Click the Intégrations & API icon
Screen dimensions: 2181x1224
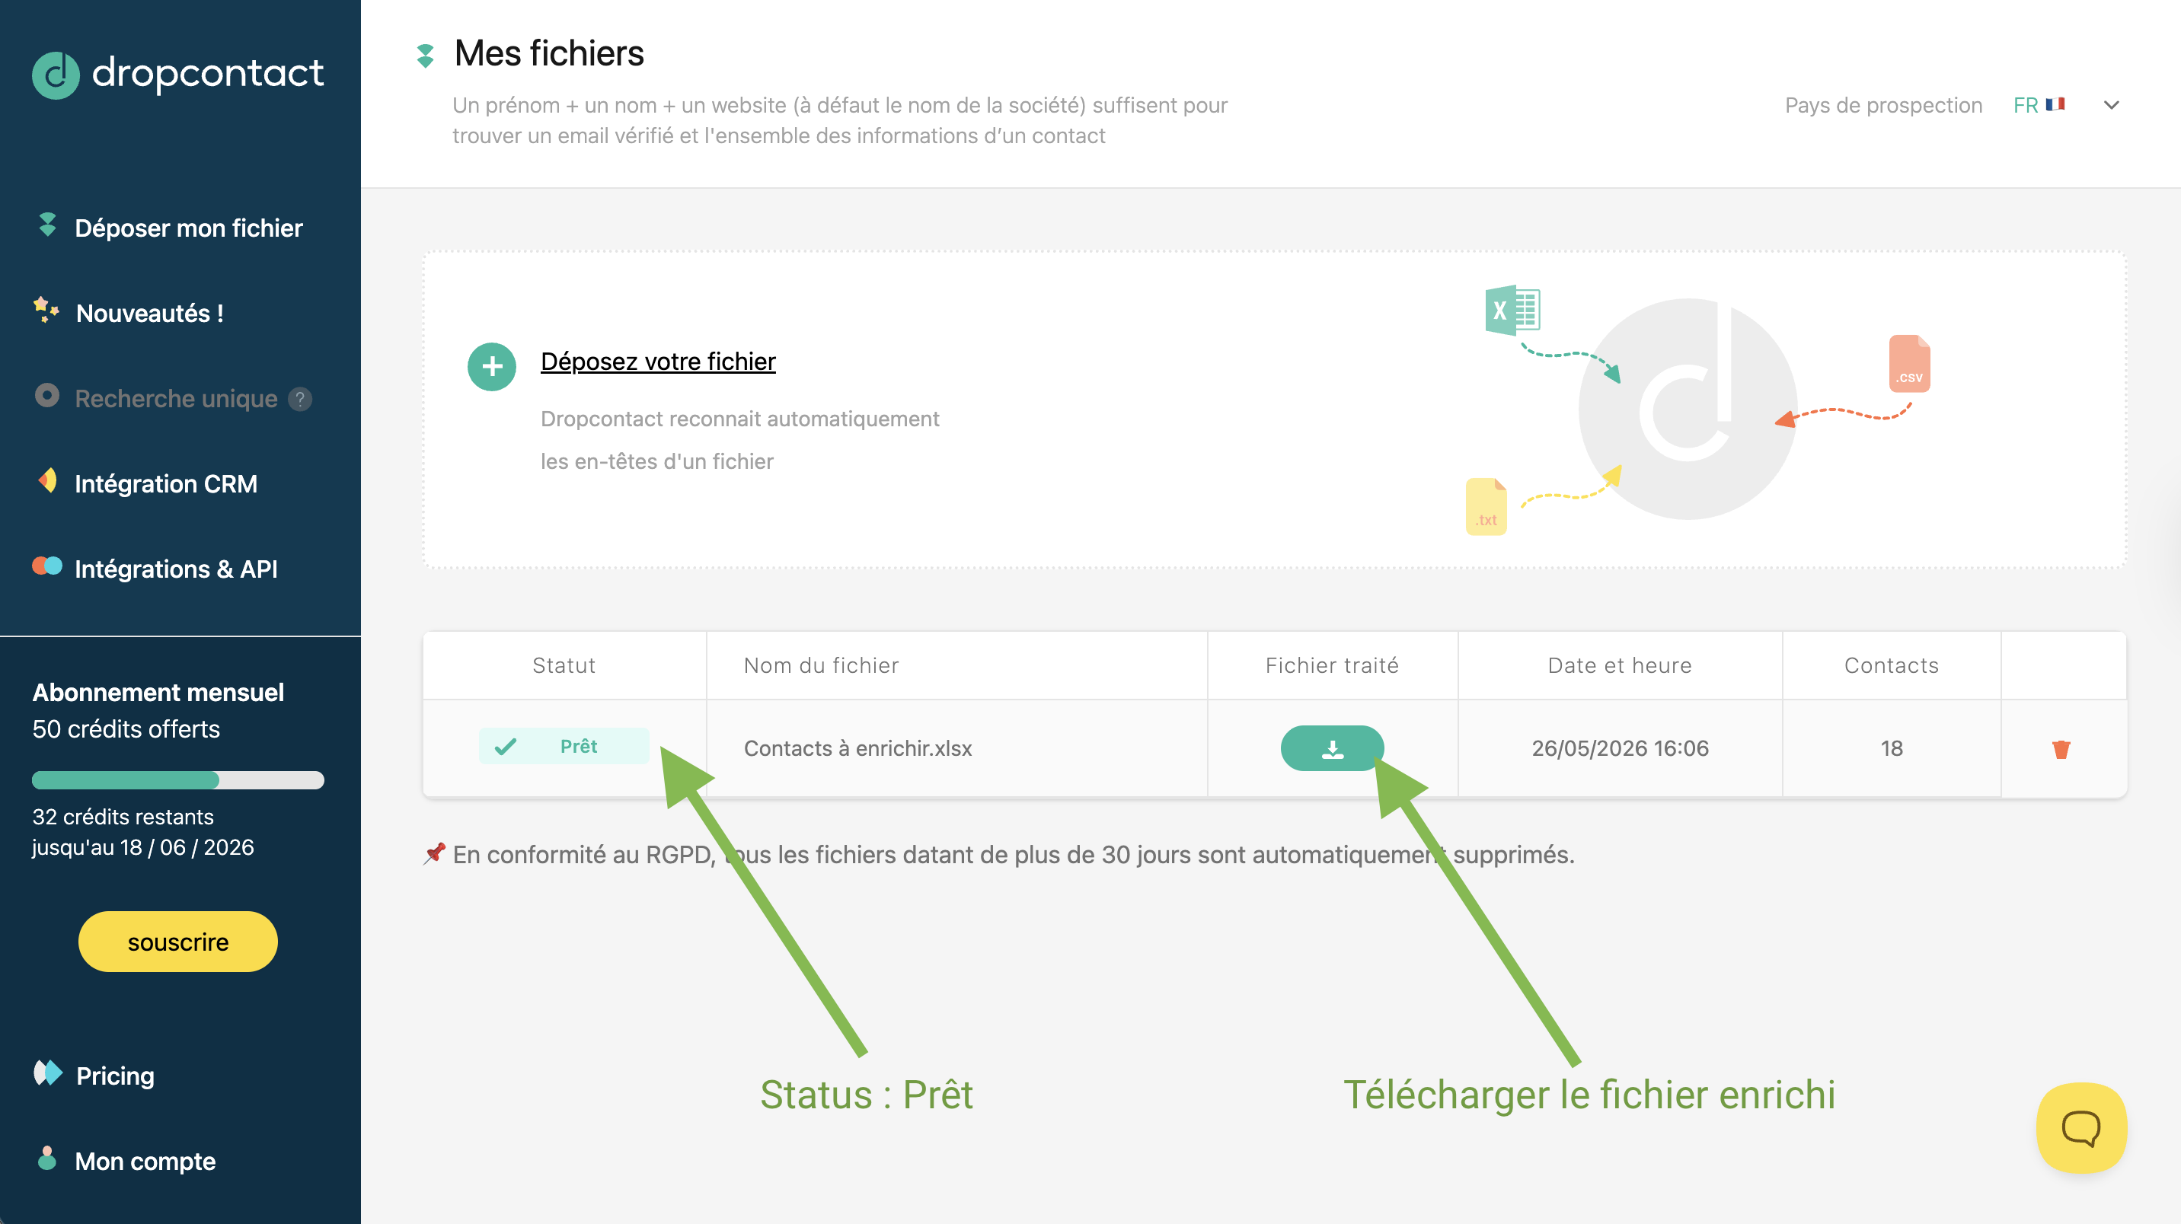(x=47, y=566)
